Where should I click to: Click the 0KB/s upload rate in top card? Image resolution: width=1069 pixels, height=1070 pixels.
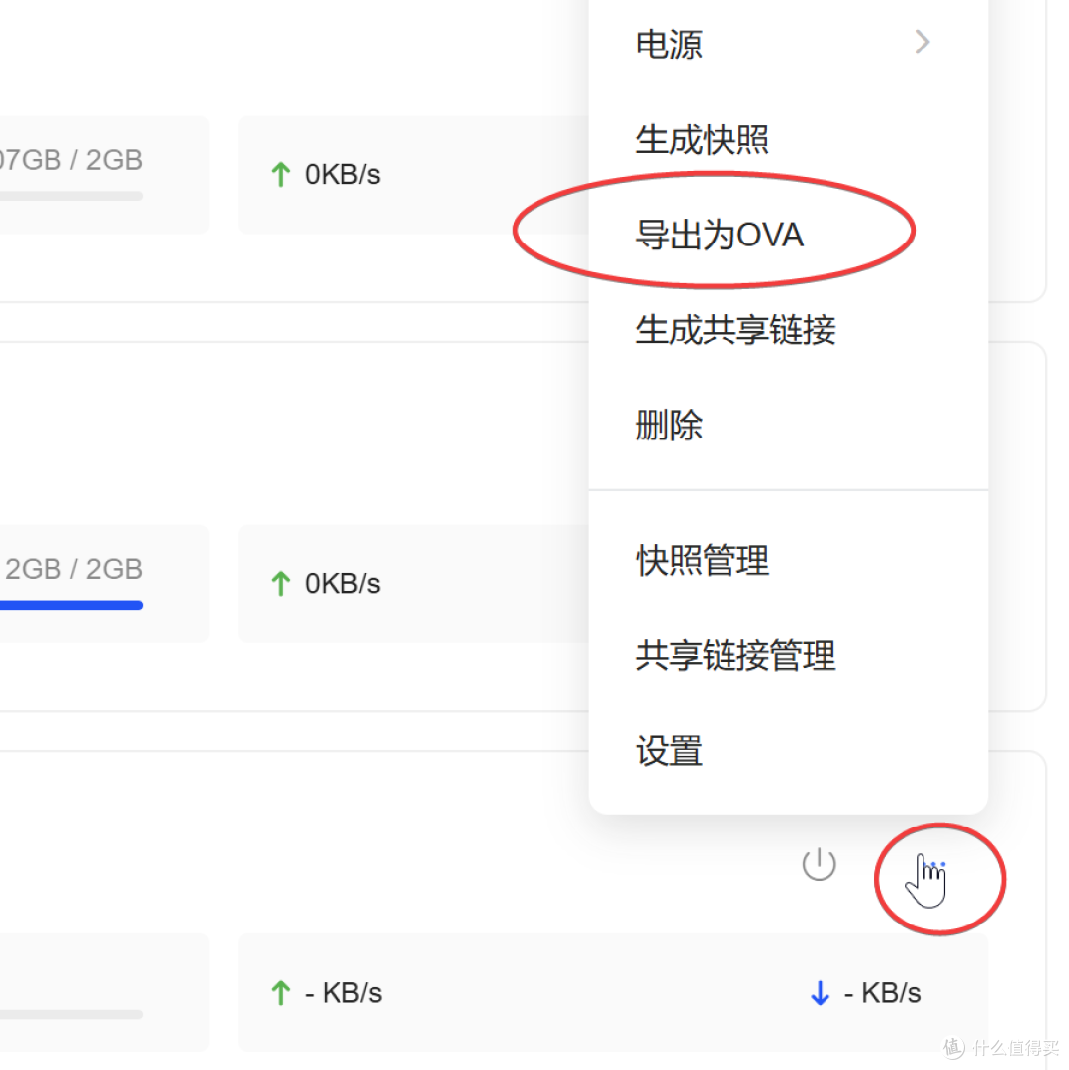(x=342, y=174)
